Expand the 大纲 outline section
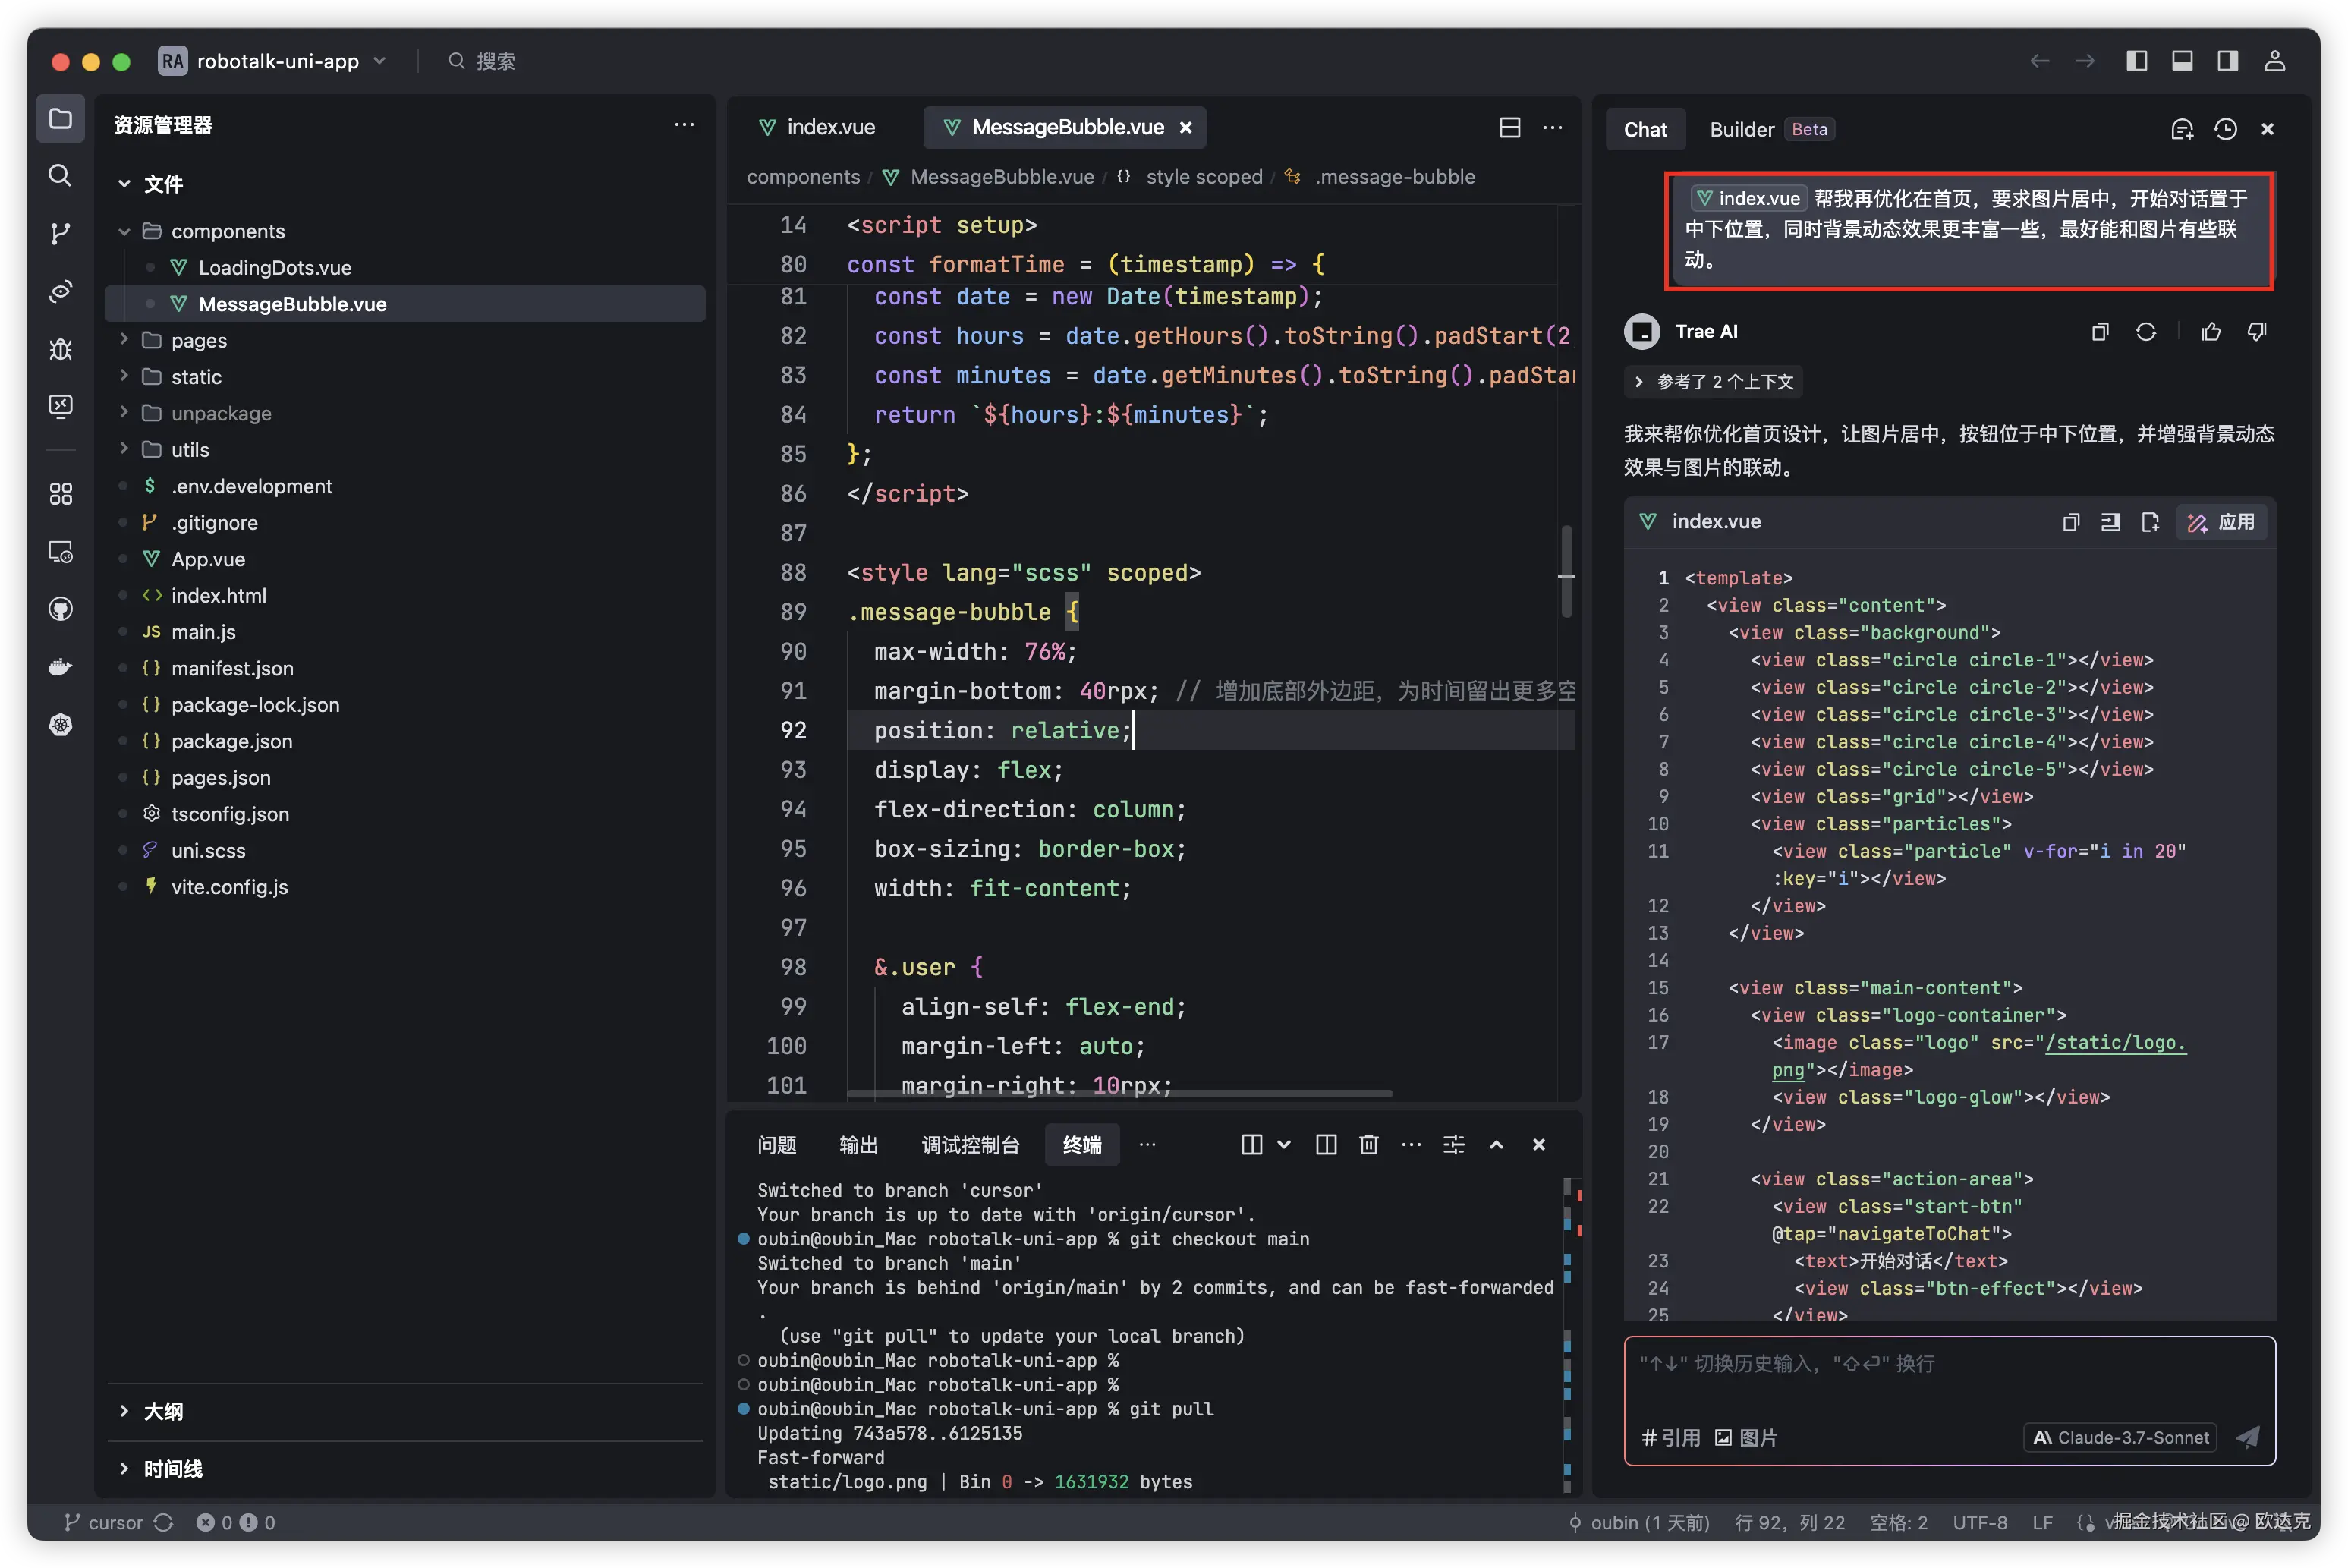 tap(163, 1411)
